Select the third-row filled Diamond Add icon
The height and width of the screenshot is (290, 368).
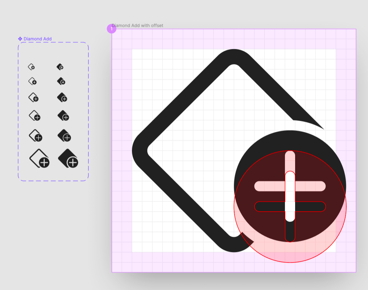62,98
